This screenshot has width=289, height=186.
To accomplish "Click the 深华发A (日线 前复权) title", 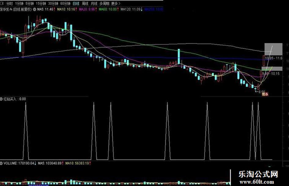I will point(16,9).
